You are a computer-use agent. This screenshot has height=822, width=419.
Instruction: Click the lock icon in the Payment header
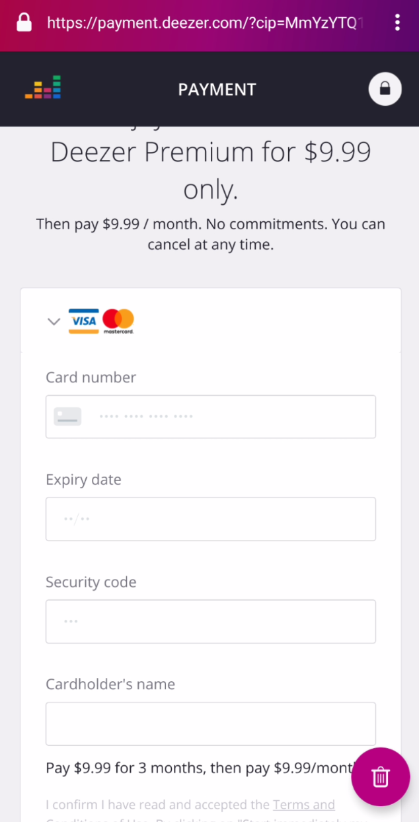pyautogui.click(x=385, y=89)
